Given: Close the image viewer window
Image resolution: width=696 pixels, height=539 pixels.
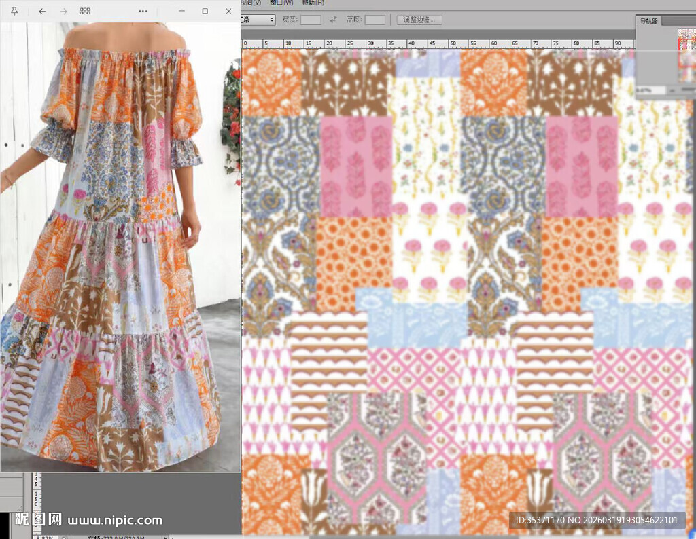Looking at the screenshot, I should point(228,11).
